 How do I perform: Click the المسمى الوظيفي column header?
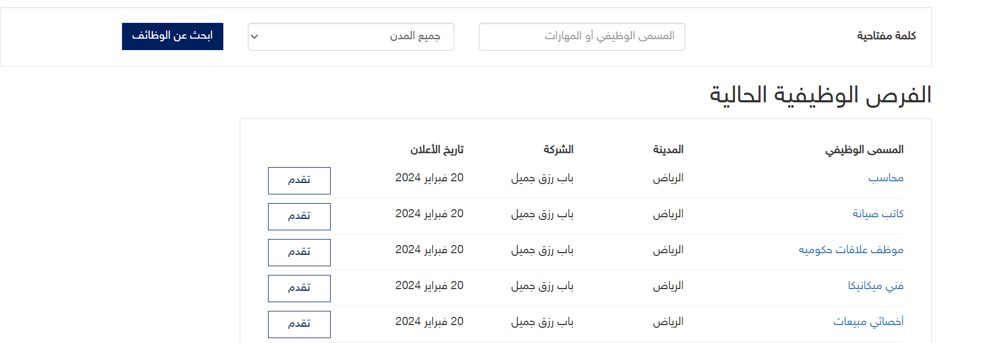pyautogui.click(x=864, y=150)
